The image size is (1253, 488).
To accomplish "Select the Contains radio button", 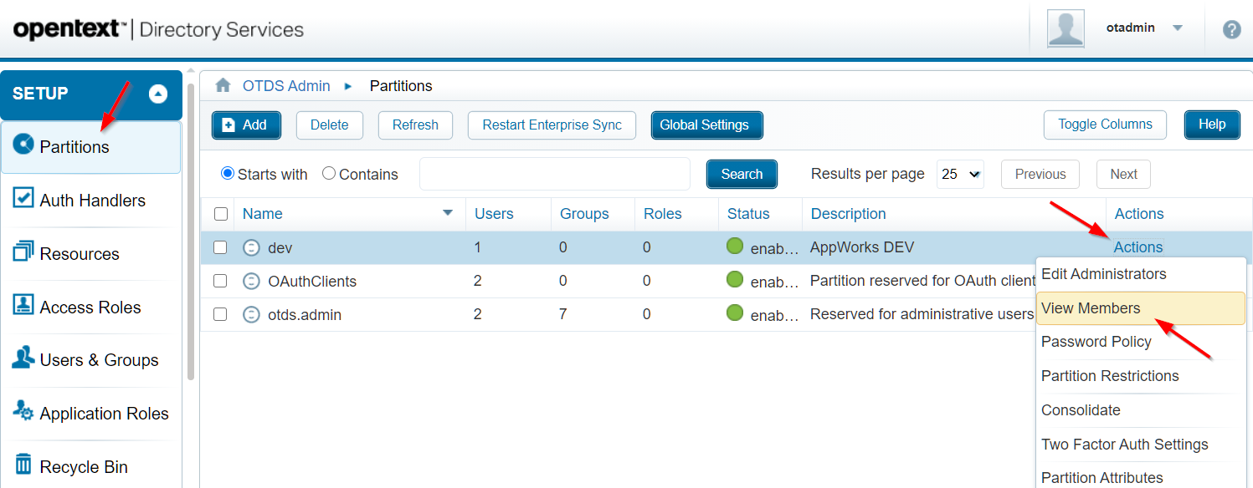I will (329, 174).
